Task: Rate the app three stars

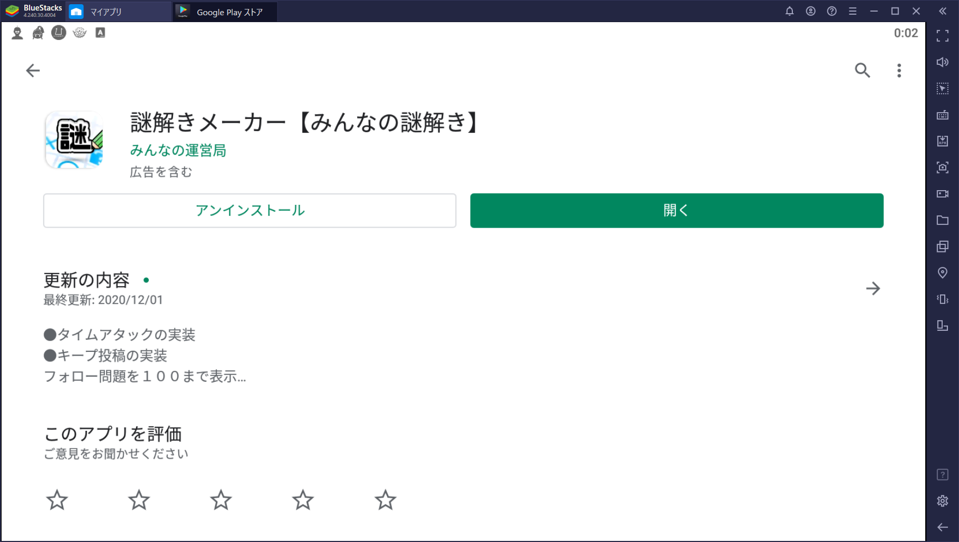Action: [x=221, y=500]
